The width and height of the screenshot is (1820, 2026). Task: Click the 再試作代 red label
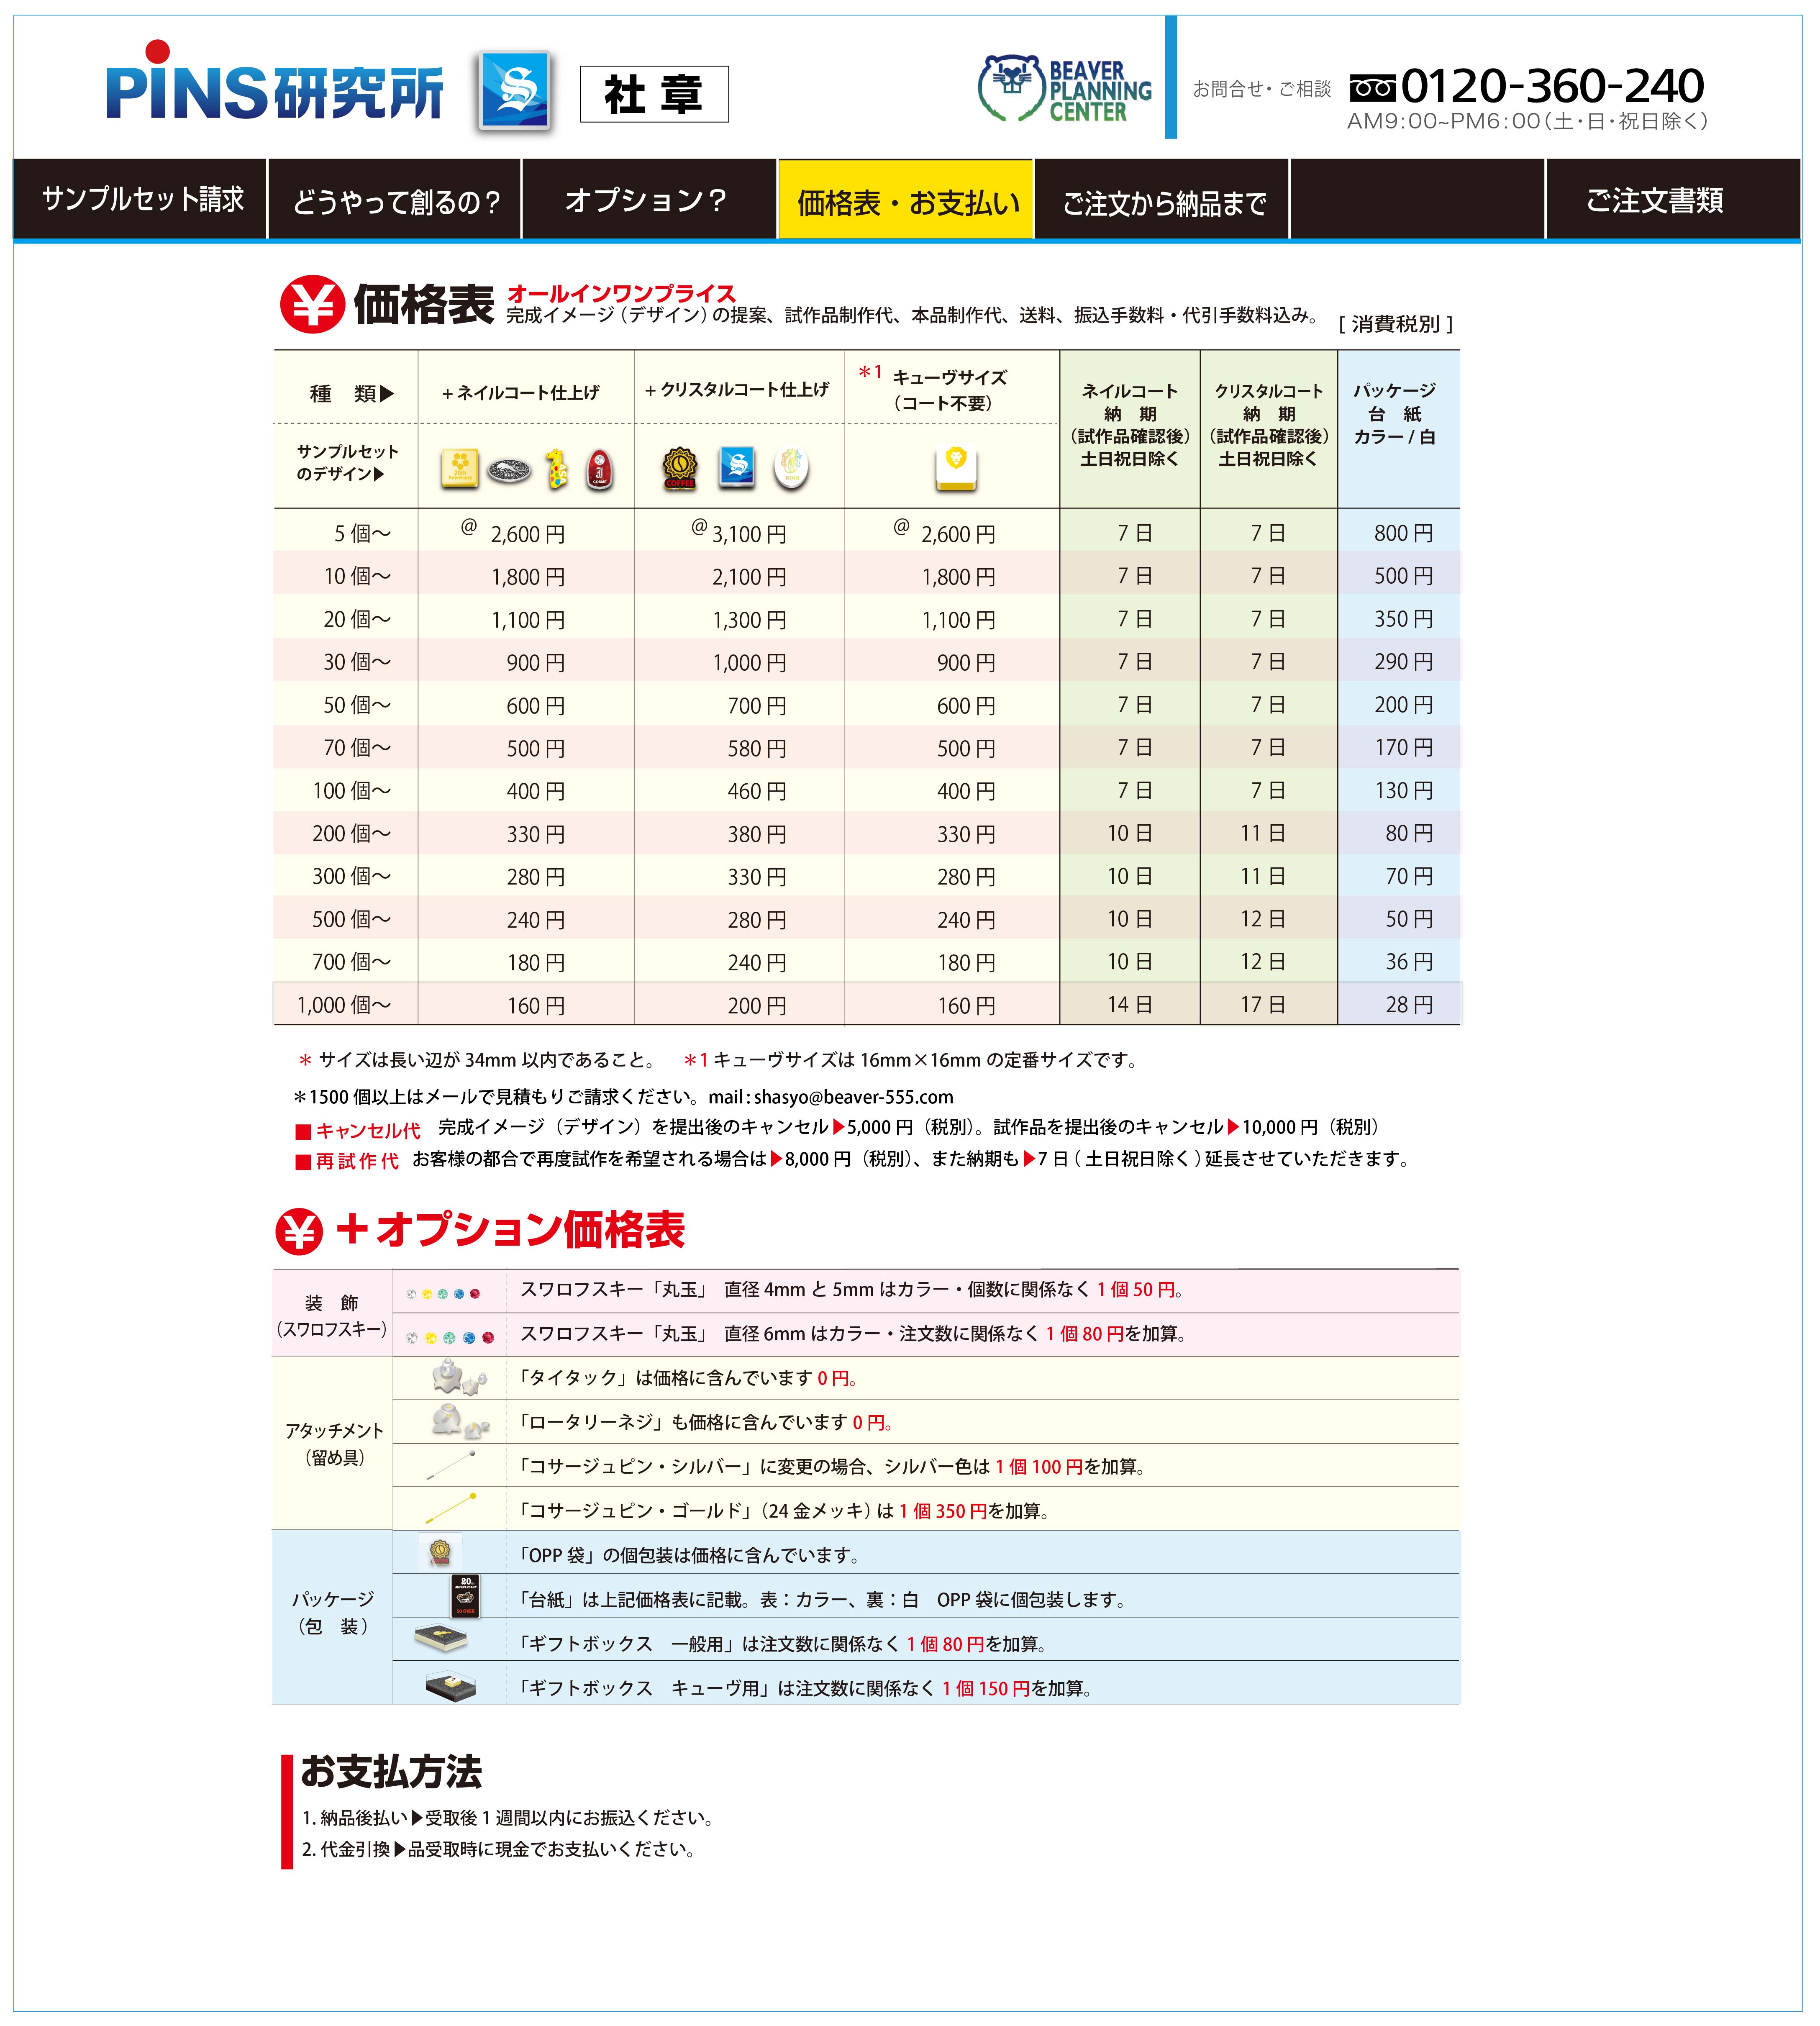(x=347, y=1161)
